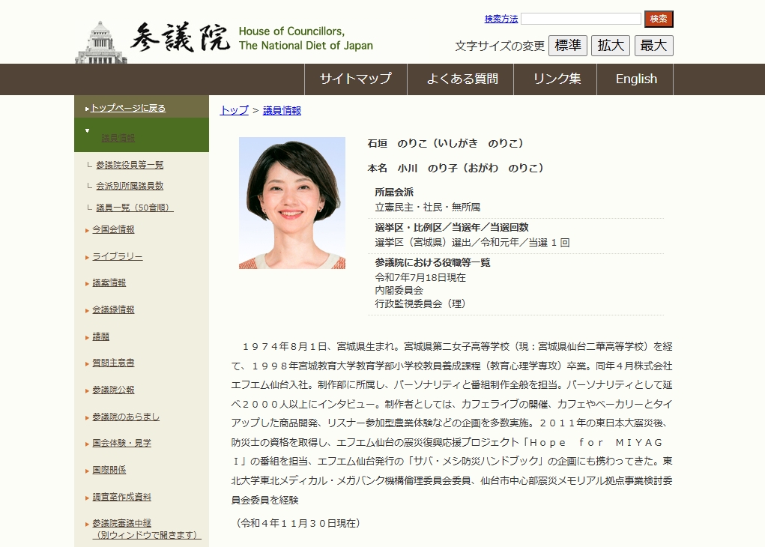
Task: Open 参議院役員等一覧 in sidebar
Action: pos(130,165)
